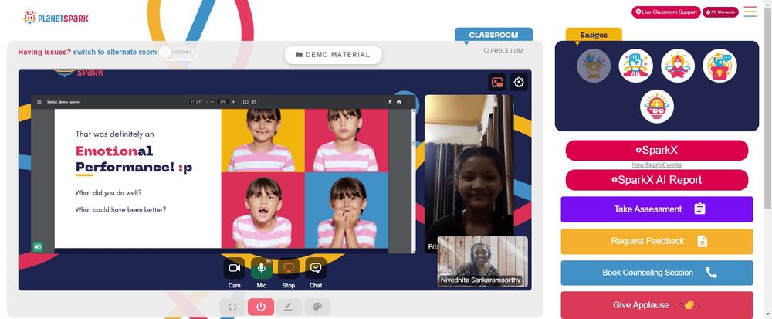The width and height of the screenshot is (772, 319).
Task: Open the hamburger menu at top right
Action: point(750,12)
